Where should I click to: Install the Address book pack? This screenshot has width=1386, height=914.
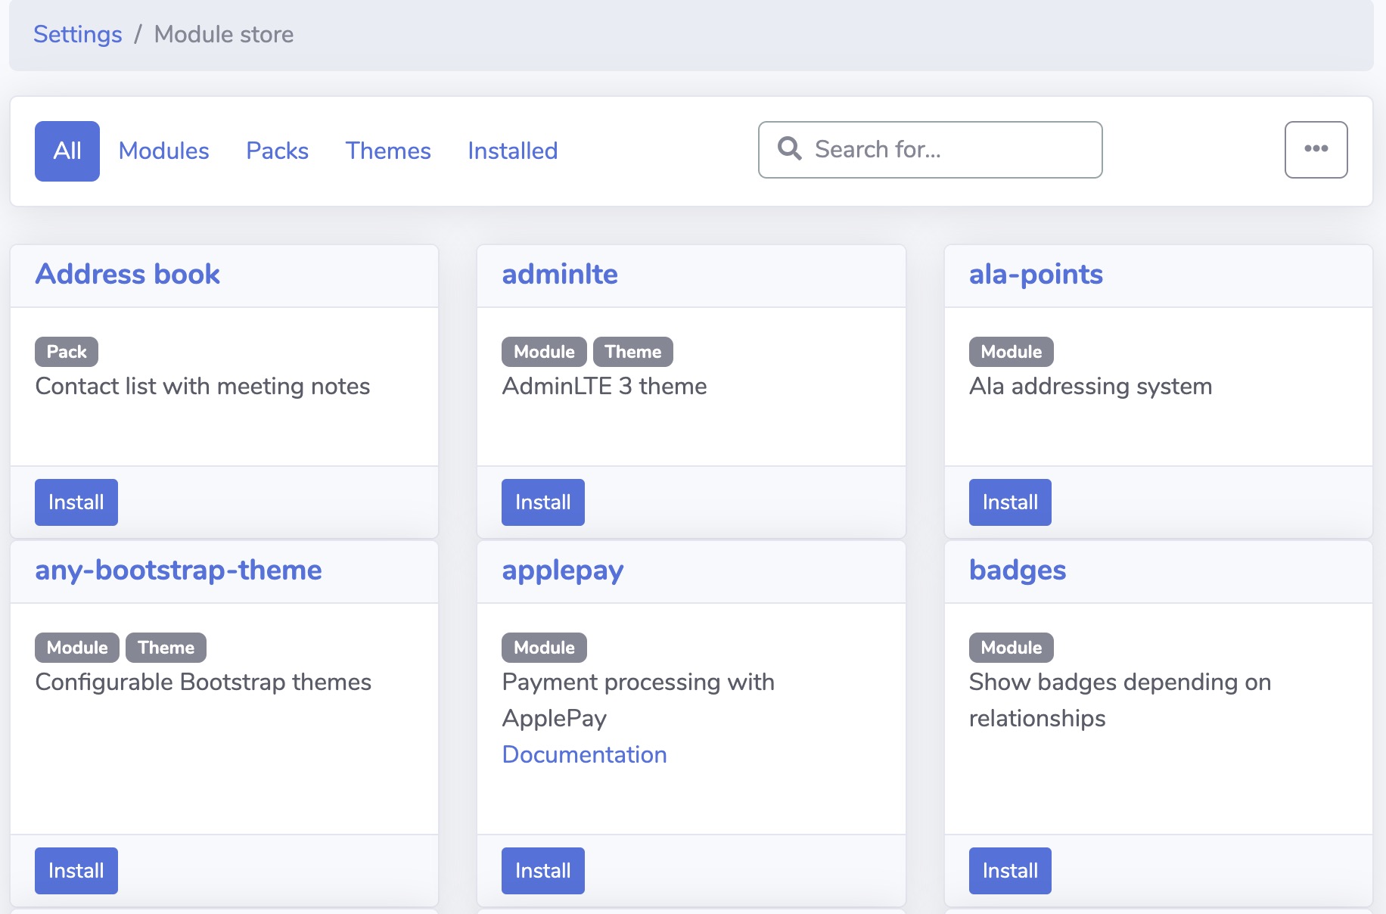click(76, 502)
